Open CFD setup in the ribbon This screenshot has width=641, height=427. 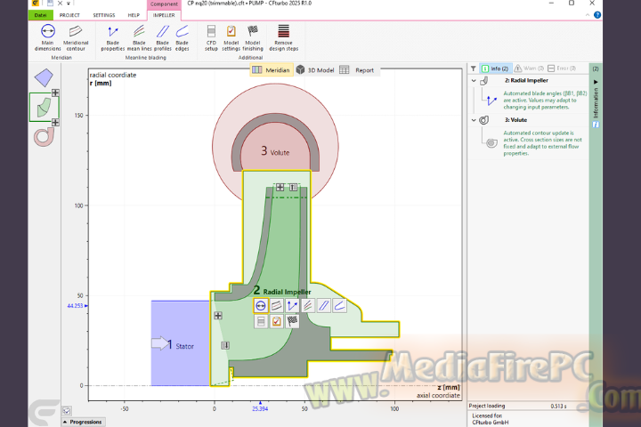[x=211, y=37]
